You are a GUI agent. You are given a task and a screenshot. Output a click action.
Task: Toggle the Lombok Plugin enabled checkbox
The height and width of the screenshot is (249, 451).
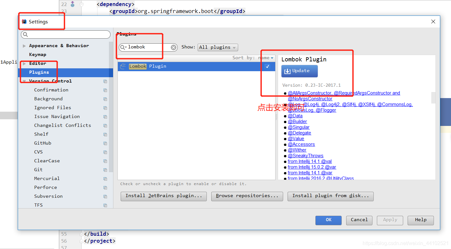coord(268,66)
